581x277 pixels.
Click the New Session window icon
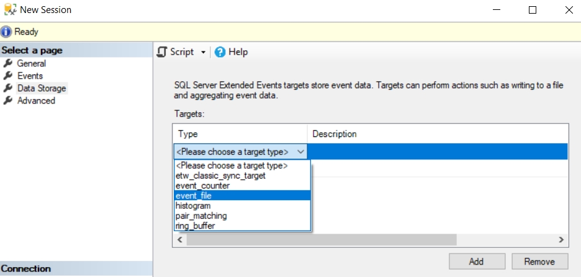pyautogui.click(x=9, y=10)
